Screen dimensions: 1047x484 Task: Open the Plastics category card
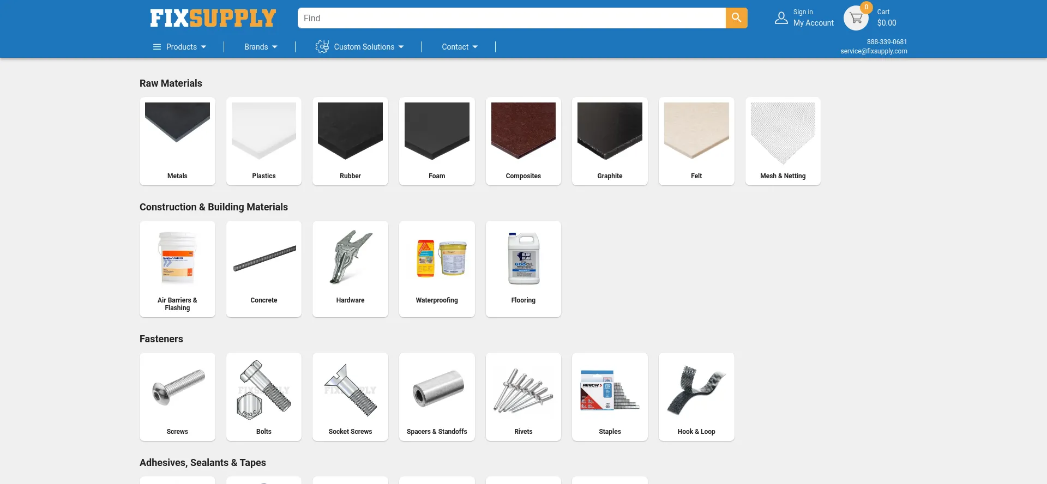264,141
